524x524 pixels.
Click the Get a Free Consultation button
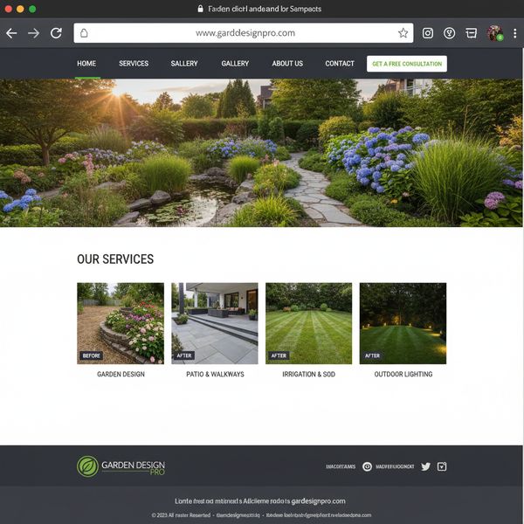406,64
